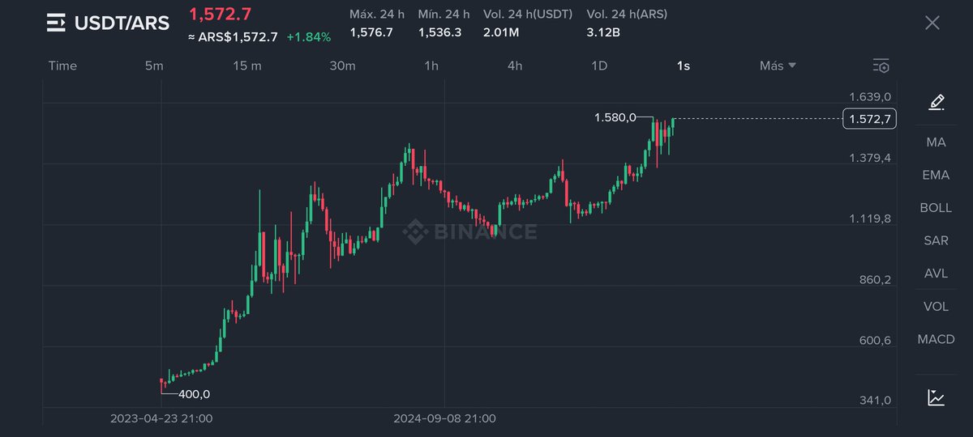Toggle the EMA indicator
This screenshot has width=973, height=437.
(x=936, y=175)
